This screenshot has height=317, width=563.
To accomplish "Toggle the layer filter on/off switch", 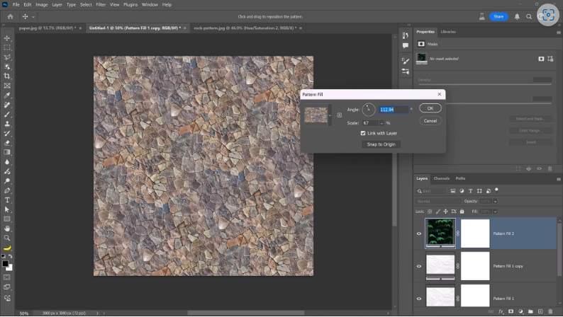I will click(x=496, y=190).
